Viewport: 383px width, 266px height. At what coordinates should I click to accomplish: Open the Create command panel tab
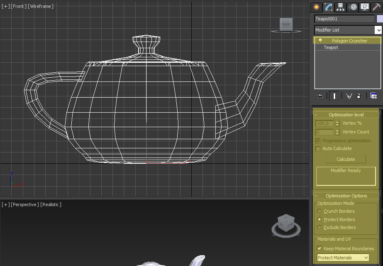coord(316,7)
